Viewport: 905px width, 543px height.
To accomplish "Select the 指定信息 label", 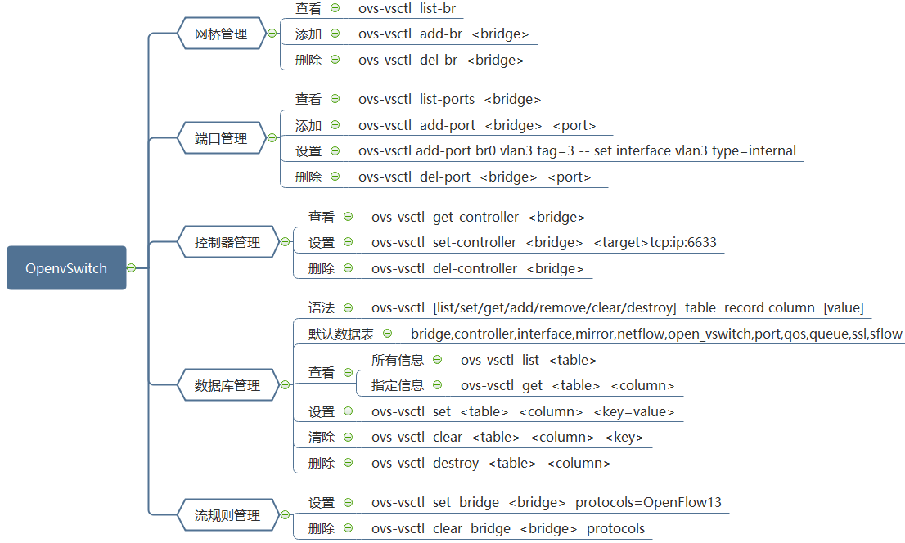I will pos(398,385).
